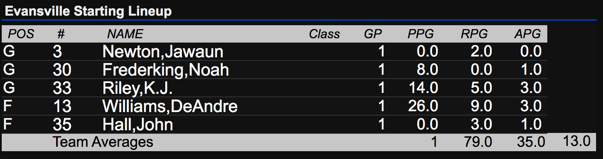This screenshot has width=603, height=159.
Task: Click the Evansville Starting Lineup heading
Action: (88, 11)
